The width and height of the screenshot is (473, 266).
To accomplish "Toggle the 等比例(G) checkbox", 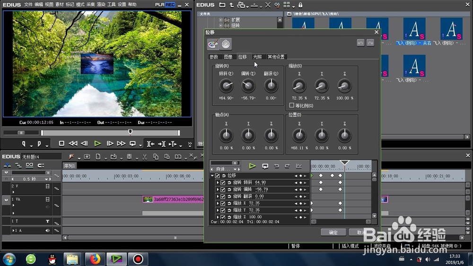I will [x=292, y=106].
